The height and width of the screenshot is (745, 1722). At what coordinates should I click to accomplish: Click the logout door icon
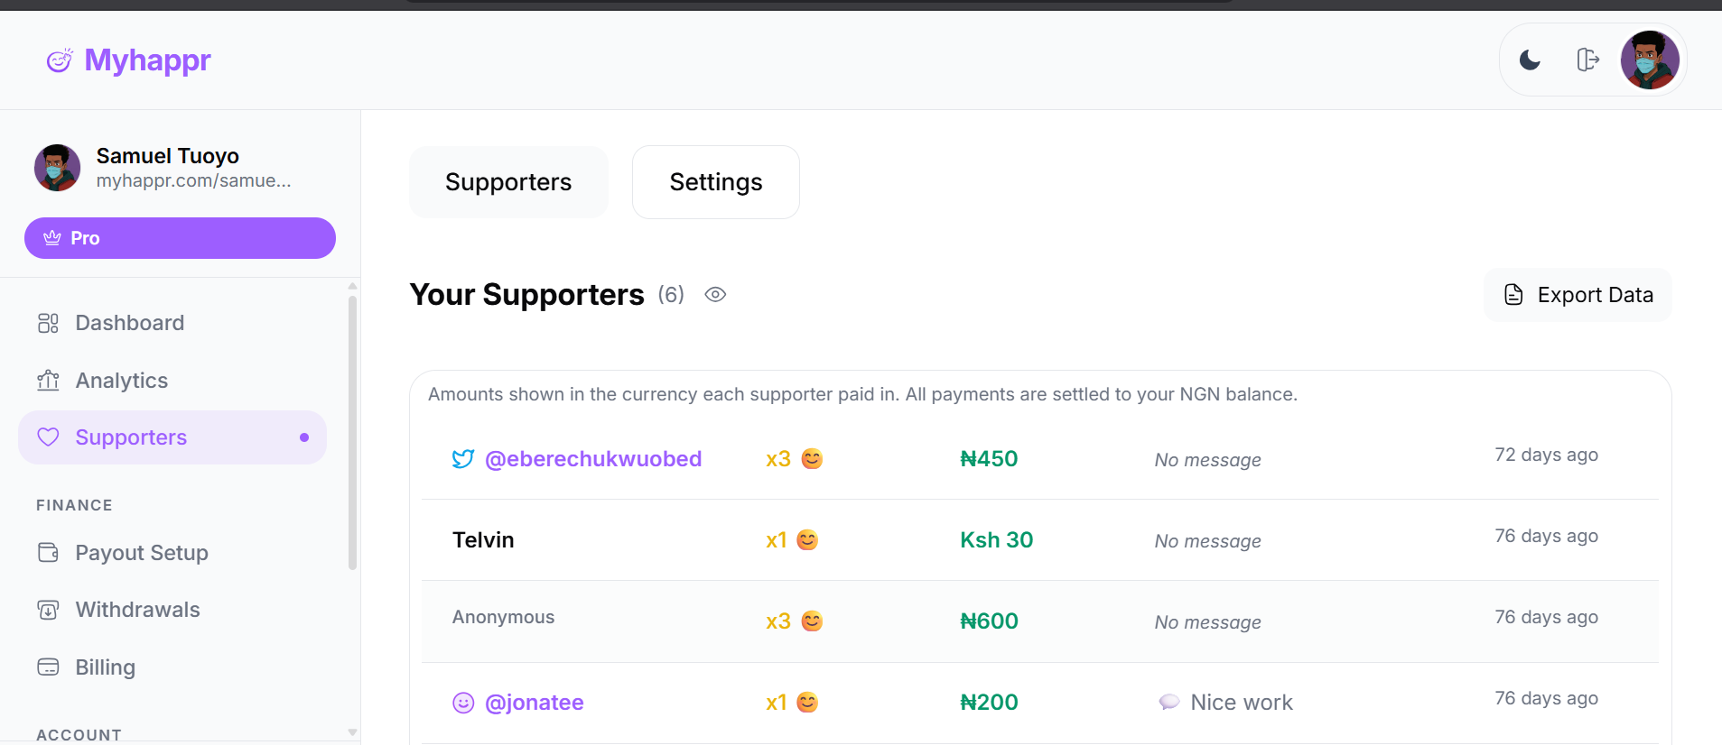tap(1587, 60)
